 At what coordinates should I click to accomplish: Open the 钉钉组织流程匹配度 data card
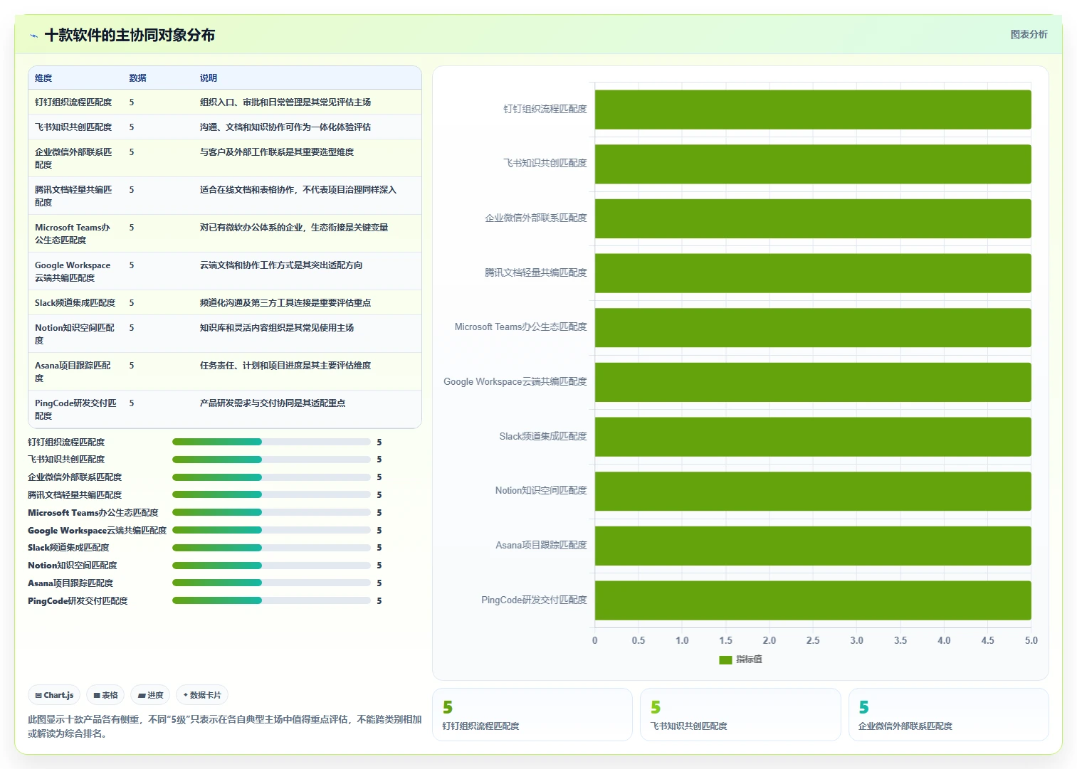(532, 714)
